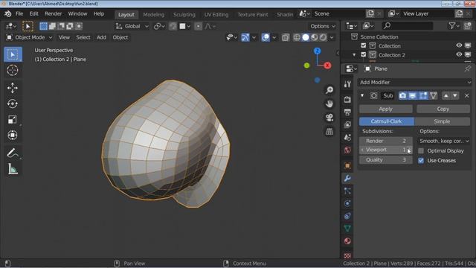Open the Material properties tab
476x268 pixels.
(347, 241)
